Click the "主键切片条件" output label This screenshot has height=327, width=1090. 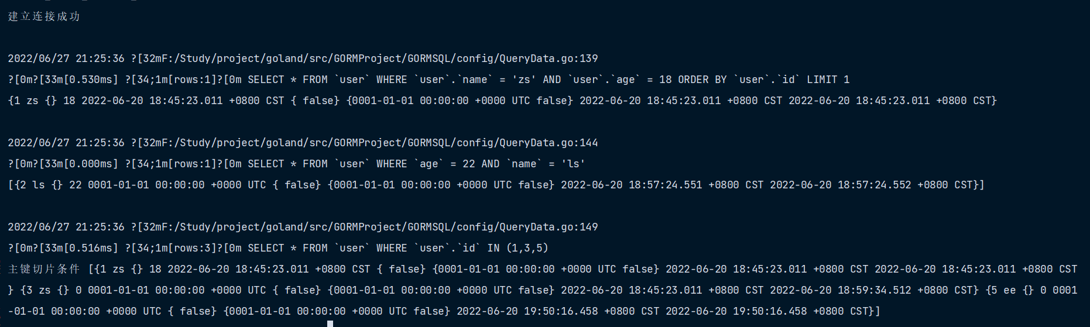point(44,269)
